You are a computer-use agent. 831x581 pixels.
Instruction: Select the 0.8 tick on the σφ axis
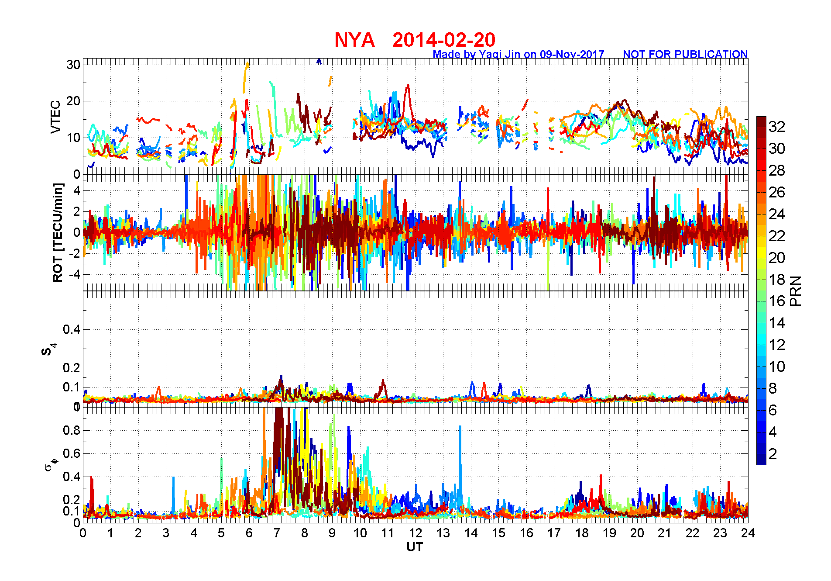[72, 430]
